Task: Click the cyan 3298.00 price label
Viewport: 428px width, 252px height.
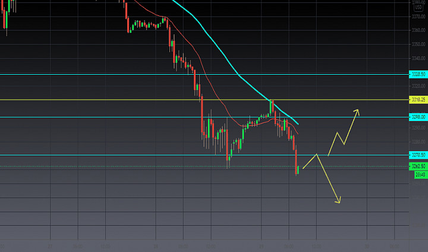Action: 418,117
